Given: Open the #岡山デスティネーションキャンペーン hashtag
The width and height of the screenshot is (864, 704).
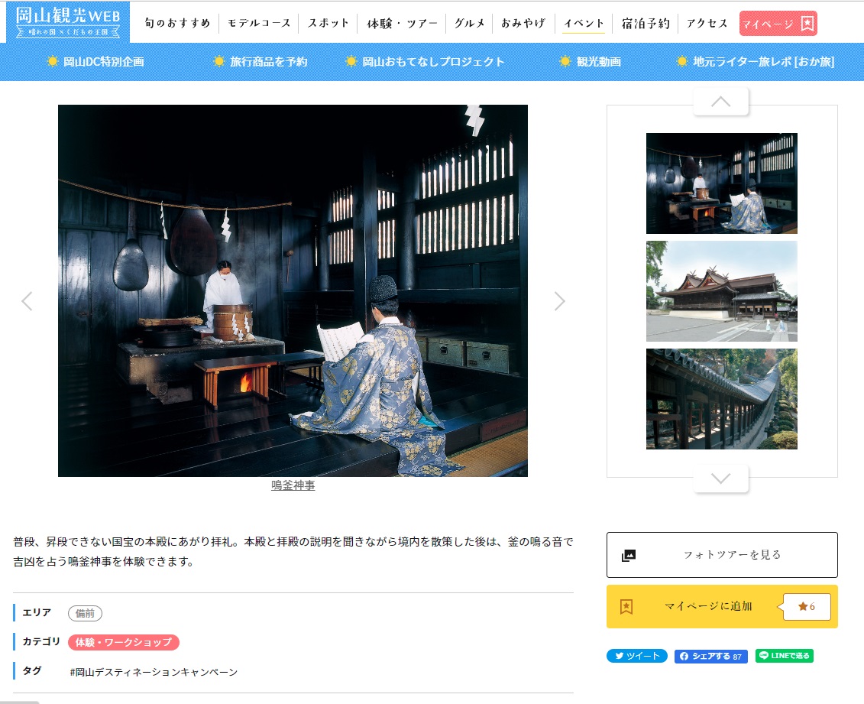Looking at the screenshot, I should 154,672.
